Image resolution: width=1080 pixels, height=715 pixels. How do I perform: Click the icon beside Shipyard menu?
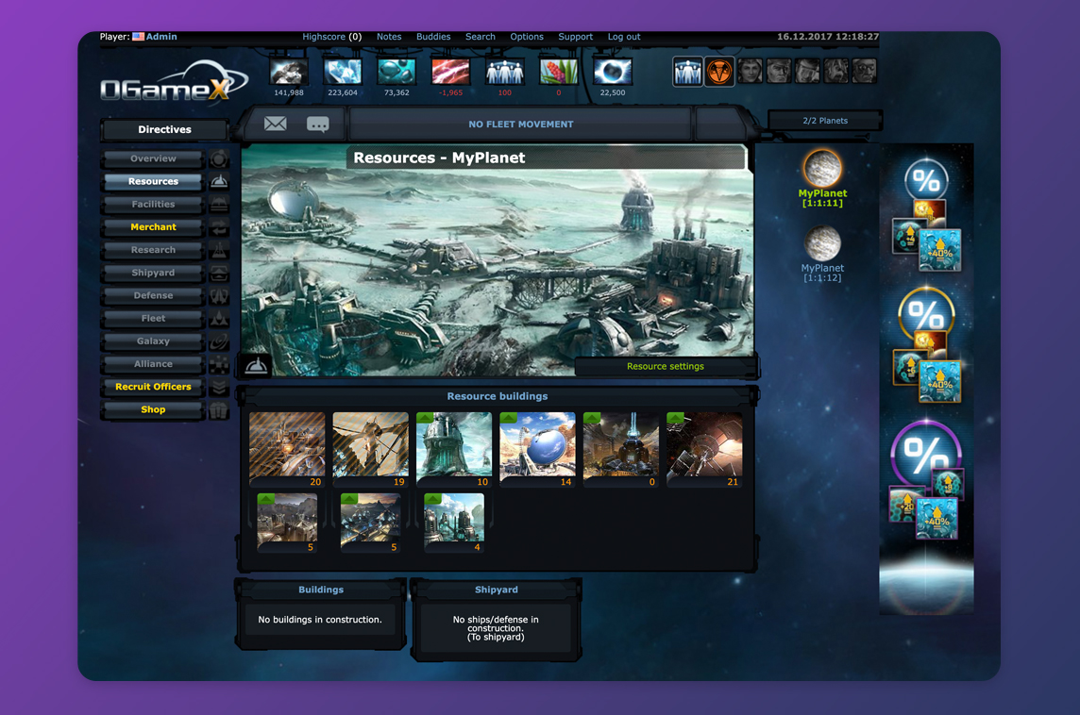click(x=219, y=273)
